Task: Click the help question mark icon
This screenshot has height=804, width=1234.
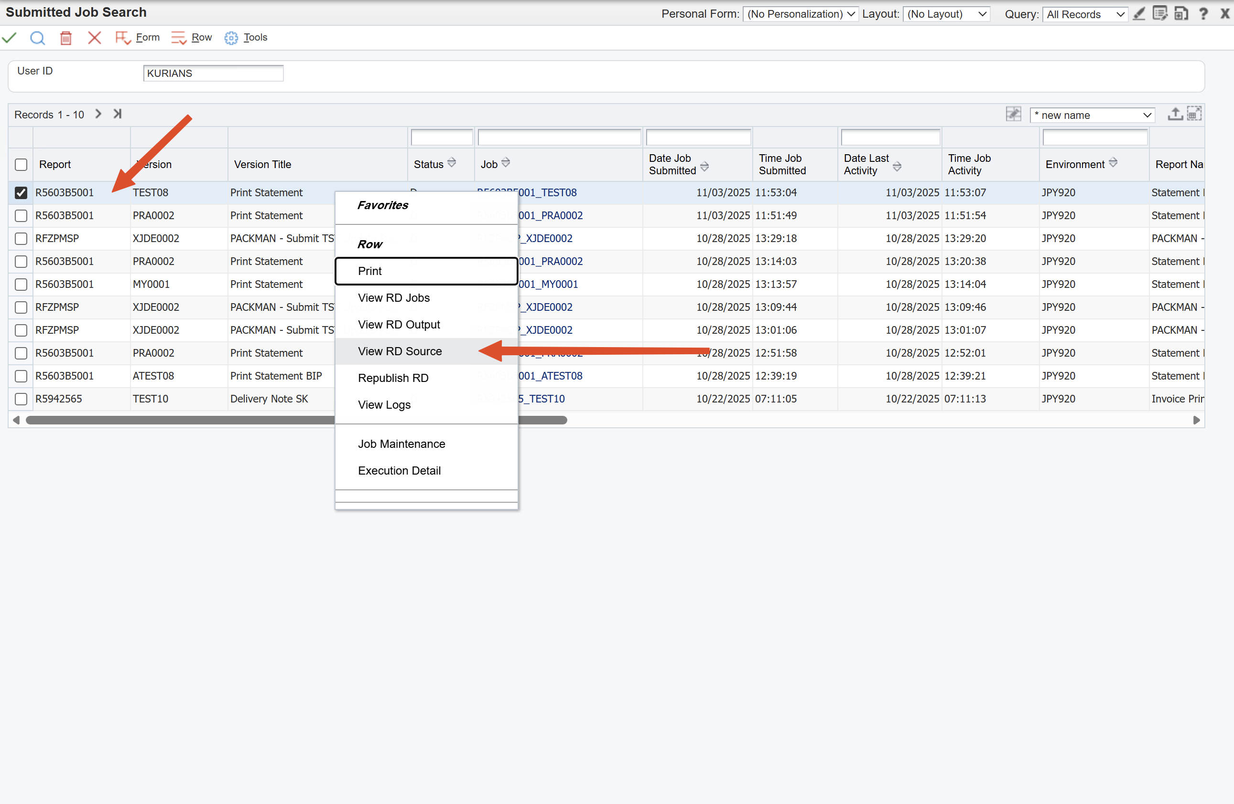Action: pyautogui.click(x=1203, y=14)
